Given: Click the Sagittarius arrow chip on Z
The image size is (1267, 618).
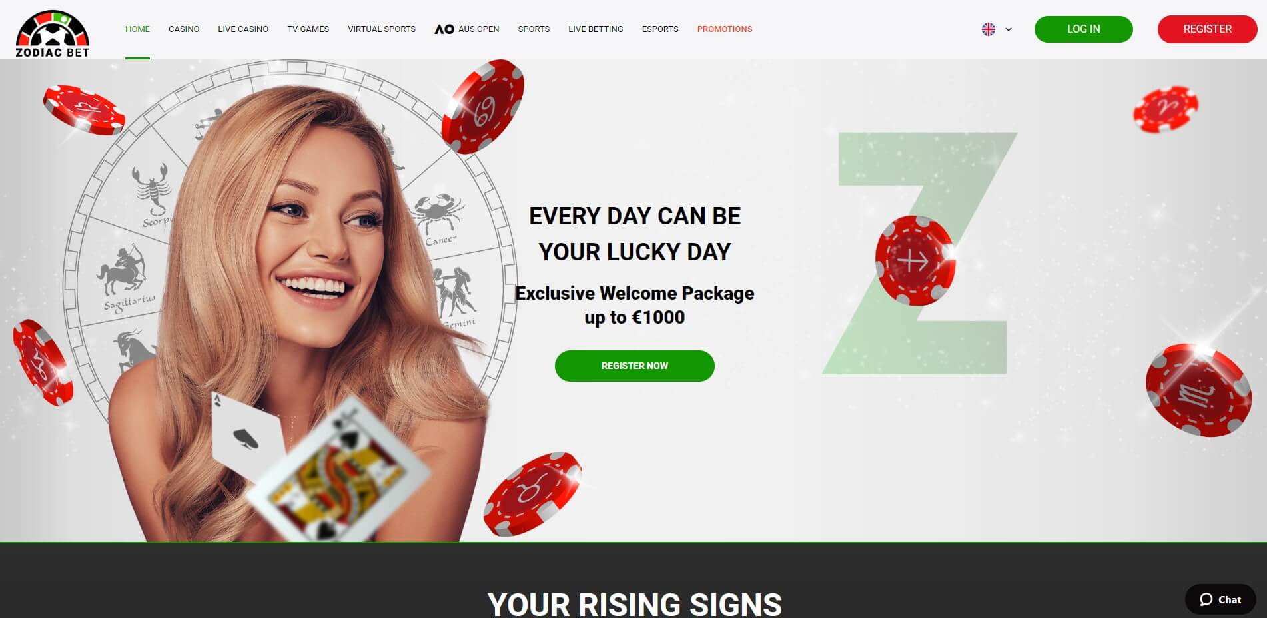Looking at the screenshot, I should click(915, 260).
